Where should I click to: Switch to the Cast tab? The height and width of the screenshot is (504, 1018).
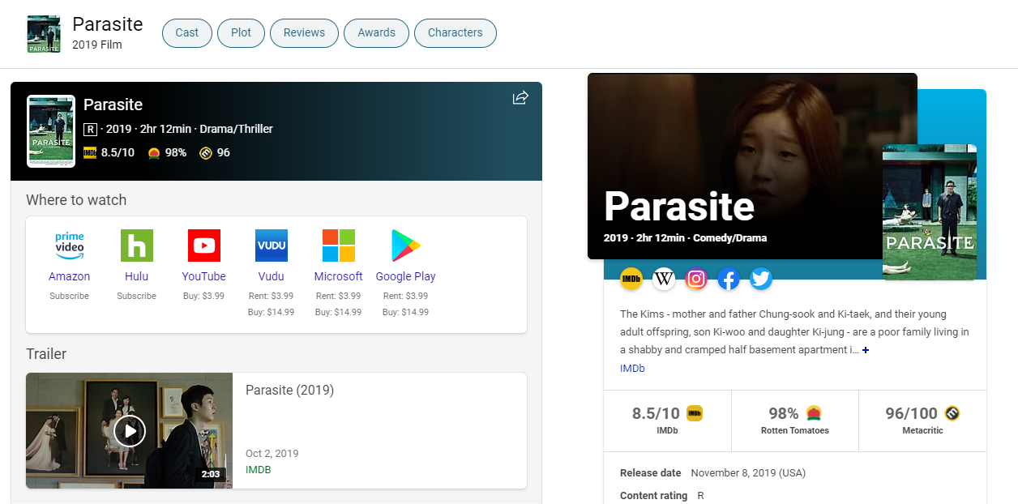(x=186, y=33)
